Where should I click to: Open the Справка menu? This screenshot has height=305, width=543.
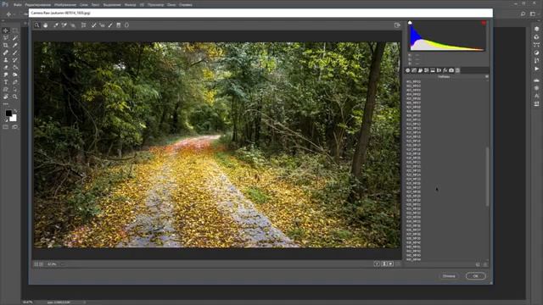coord(186,5)
